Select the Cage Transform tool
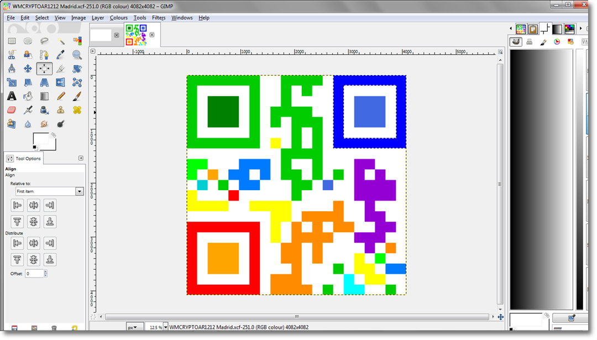The image size is (597, 340). pyautogui.click(x=77, y=82)
